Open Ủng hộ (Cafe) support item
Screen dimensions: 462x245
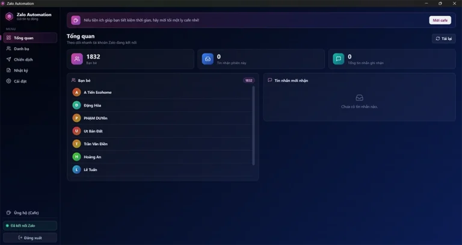[x=30, y=213]
